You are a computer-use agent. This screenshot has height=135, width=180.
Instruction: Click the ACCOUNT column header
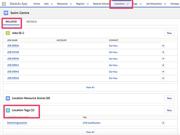62,40
